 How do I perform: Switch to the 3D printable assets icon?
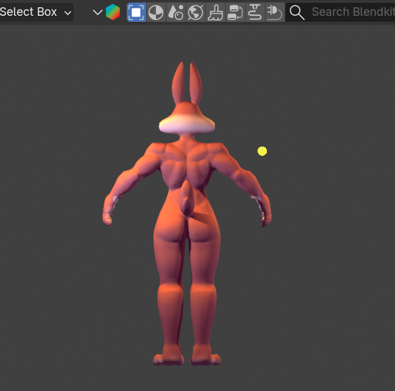(x=255, y=12)
